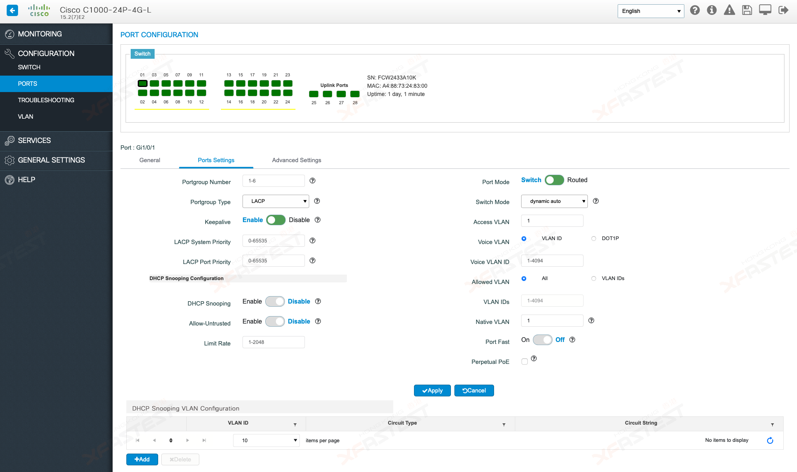Screen dimensions: 797x472
Task: Expand the MONITORING menu
Action: pyautogui.click(x=56, y=34)
